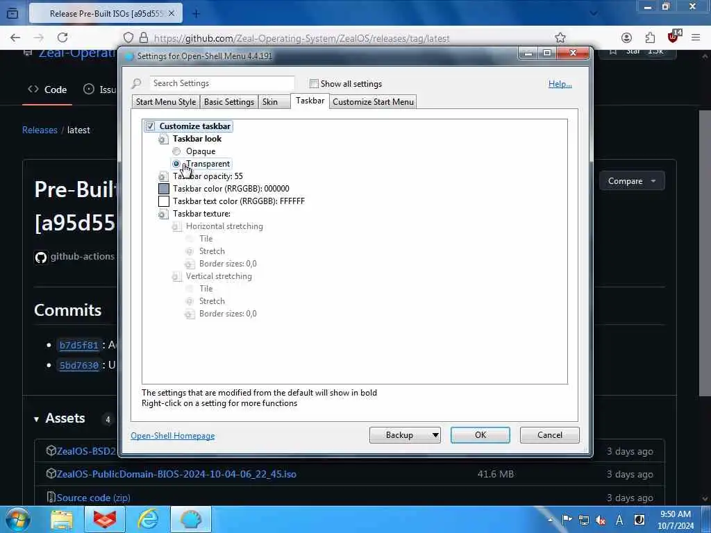Open a new browser tab

tap(196, 14)
